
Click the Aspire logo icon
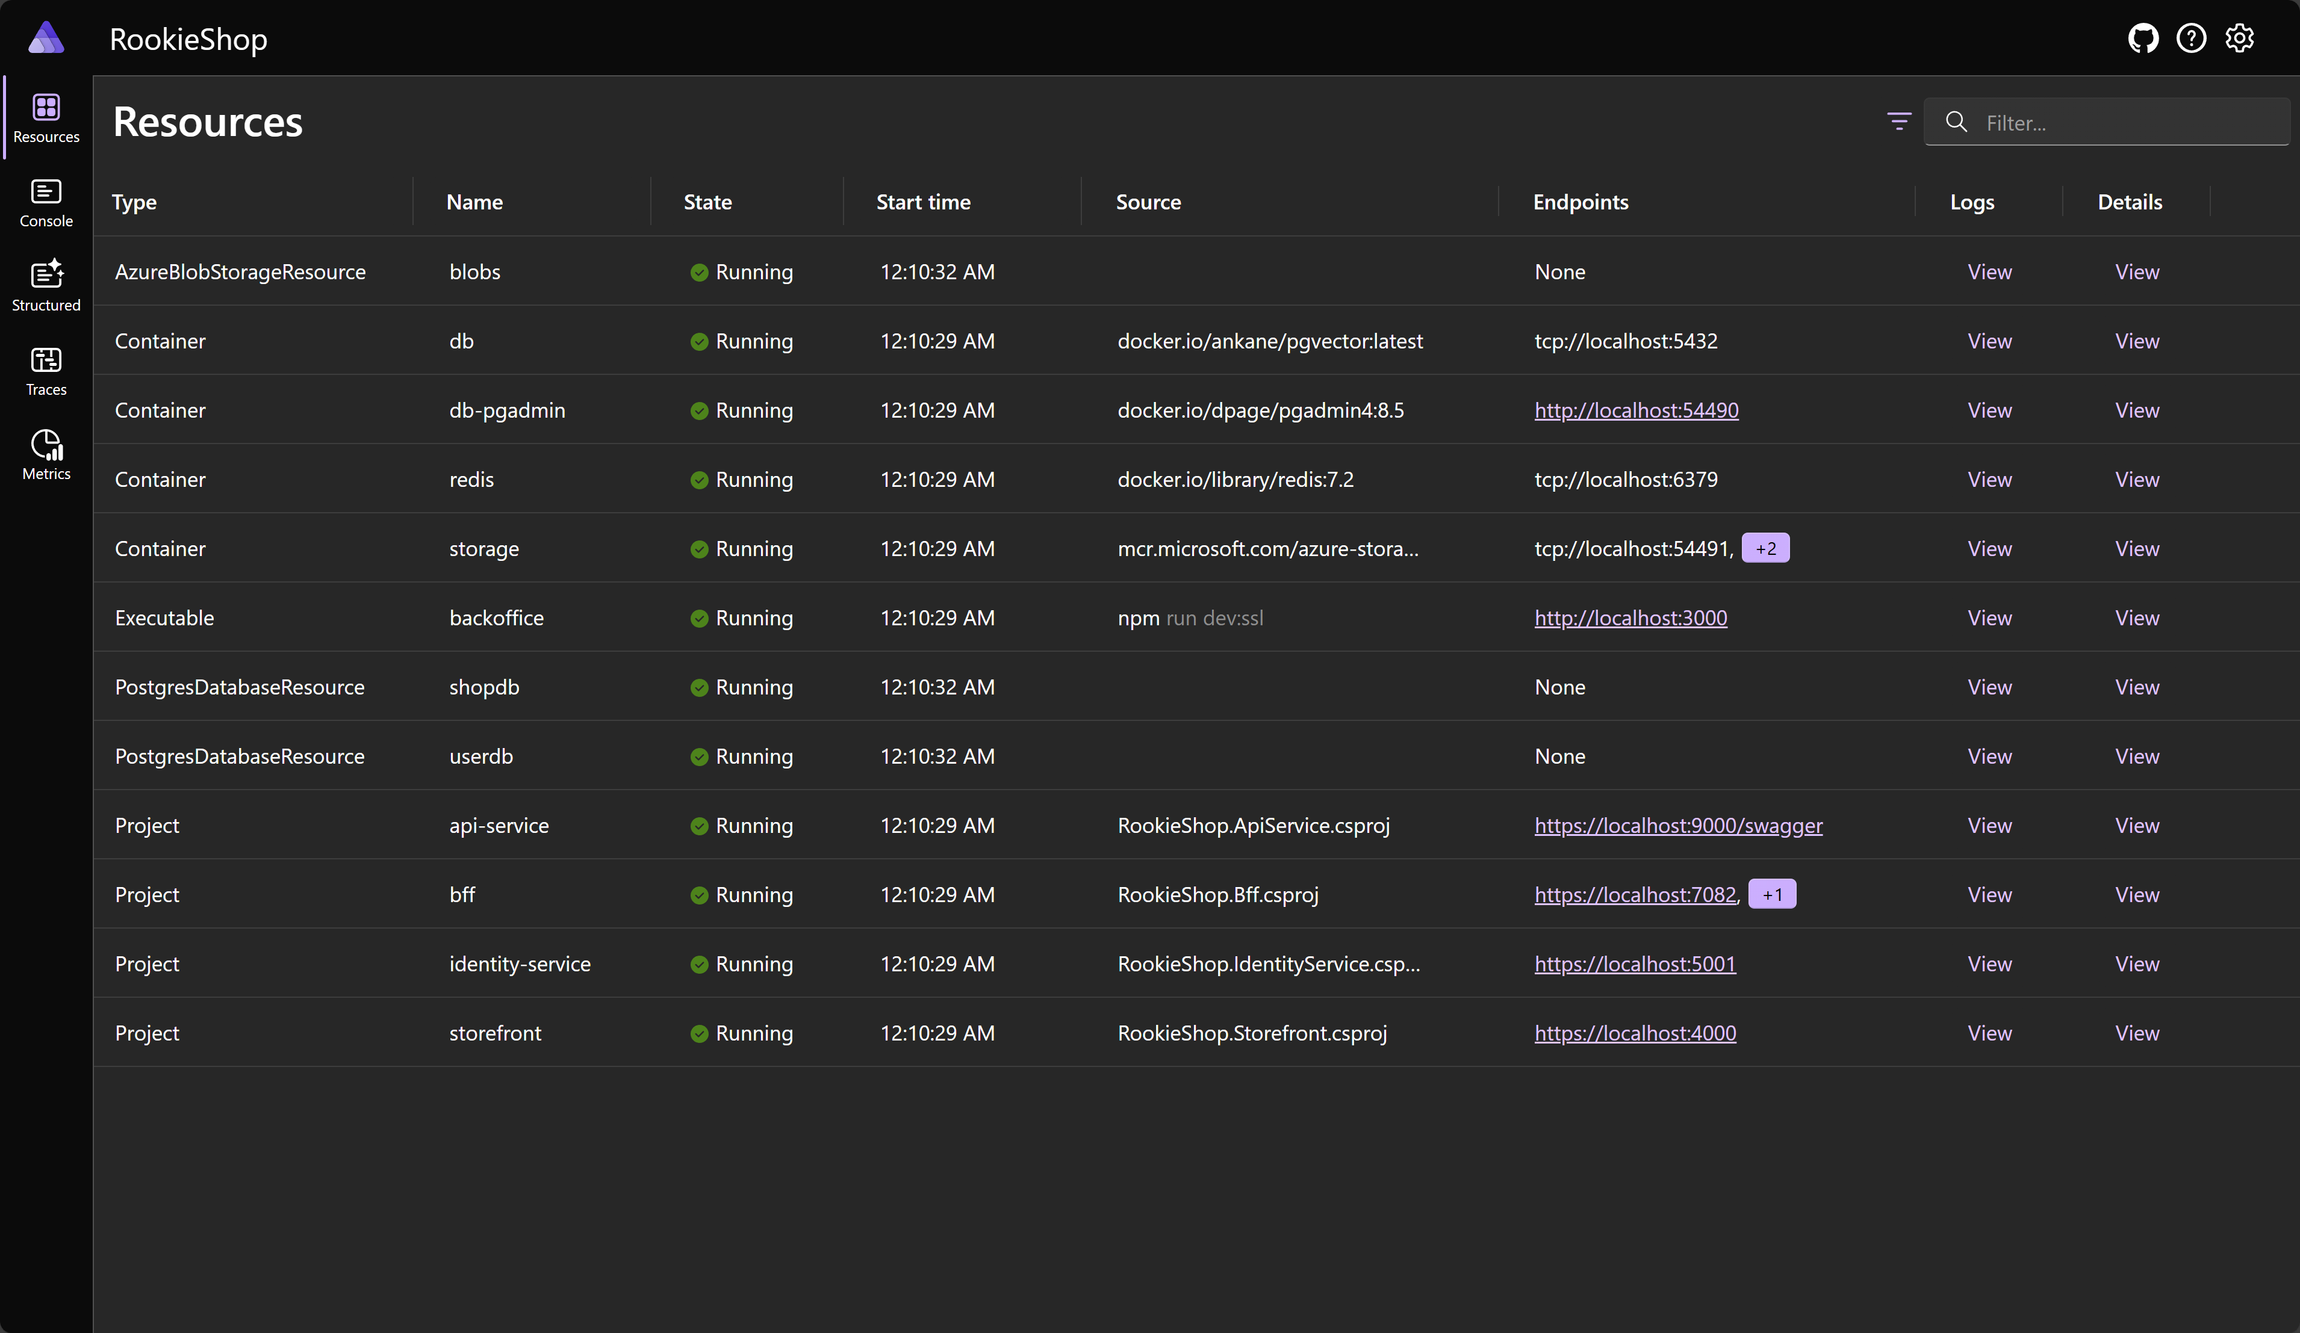tap(46, 39)
